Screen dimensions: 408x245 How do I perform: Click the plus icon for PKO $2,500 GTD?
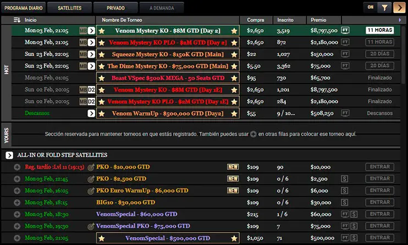[x=17, y=179]
